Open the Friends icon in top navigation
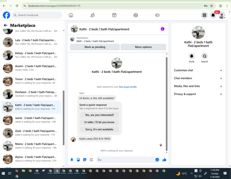The height and width of the screenshot is (179, 231). point(92,15)
